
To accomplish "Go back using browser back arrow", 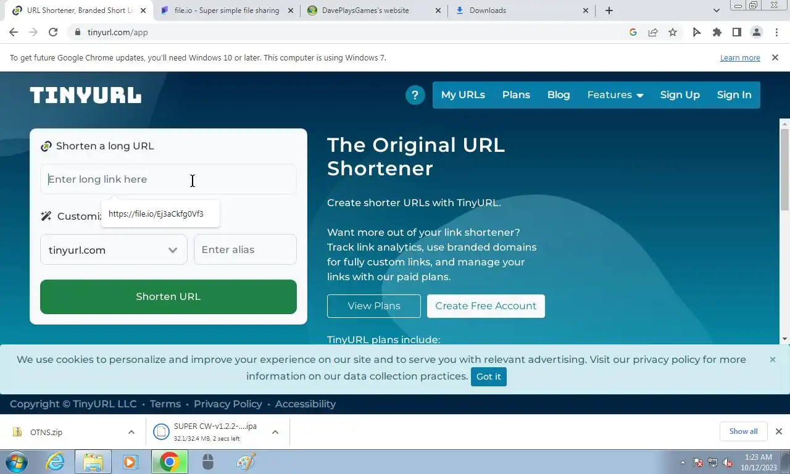I will pos(14,32).
